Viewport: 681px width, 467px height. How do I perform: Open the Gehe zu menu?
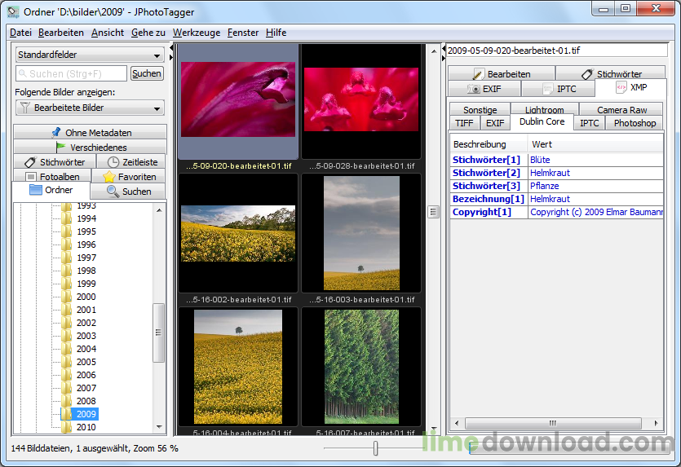[x=148, y=33]
